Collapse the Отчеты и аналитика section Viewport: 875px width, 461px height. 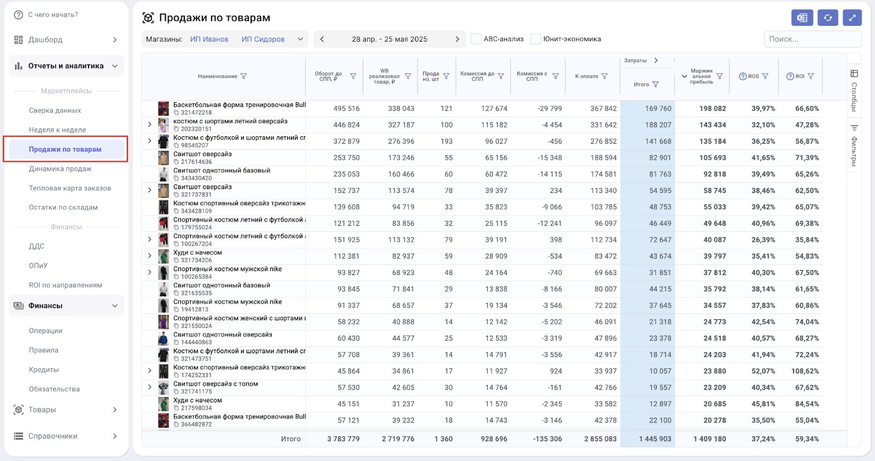click(115, 66)
